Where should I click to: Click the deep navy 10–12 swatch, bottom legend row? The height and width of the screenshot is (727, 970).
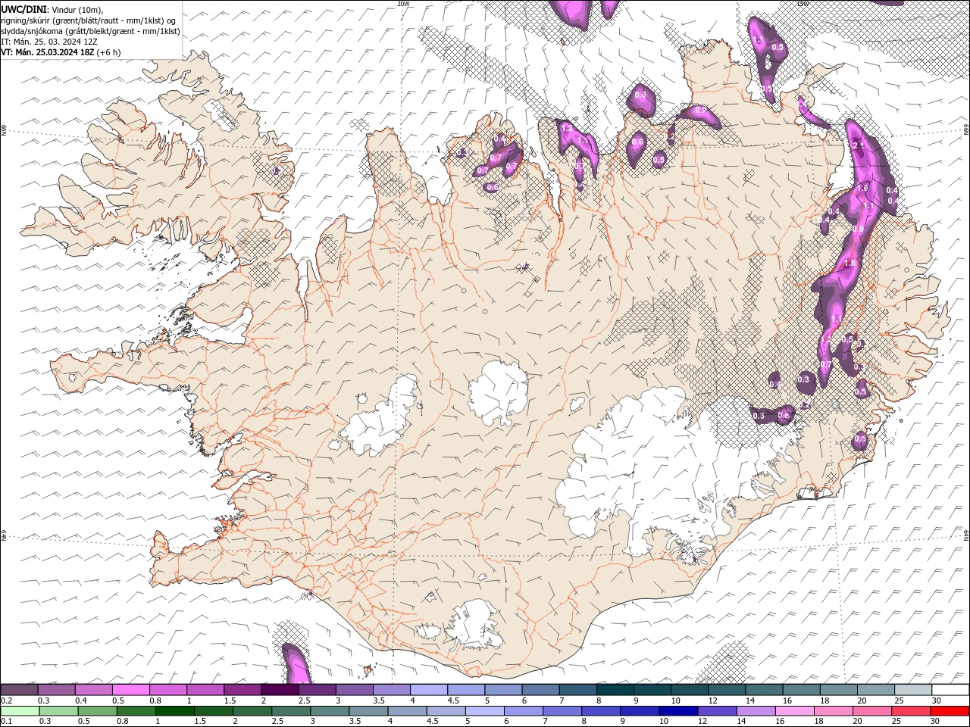[677, 711]
